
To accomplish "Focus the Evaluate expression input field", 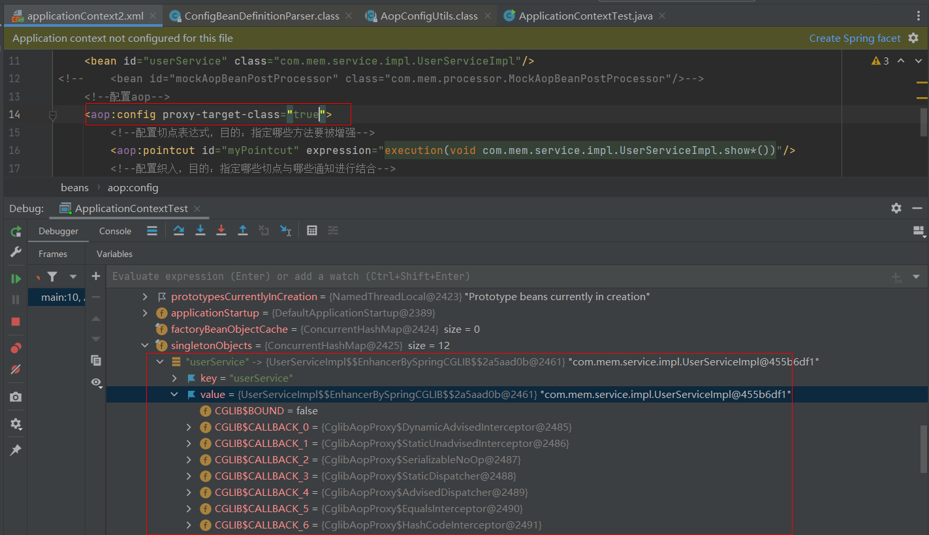I will [496, 277].
